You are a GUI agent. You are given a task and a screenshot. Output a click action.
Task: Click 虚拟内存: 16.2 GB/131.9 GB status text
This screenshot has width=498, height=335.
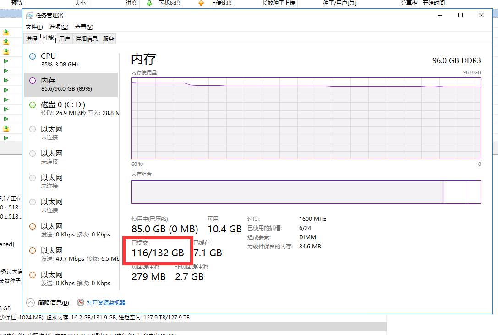(81, 318)
